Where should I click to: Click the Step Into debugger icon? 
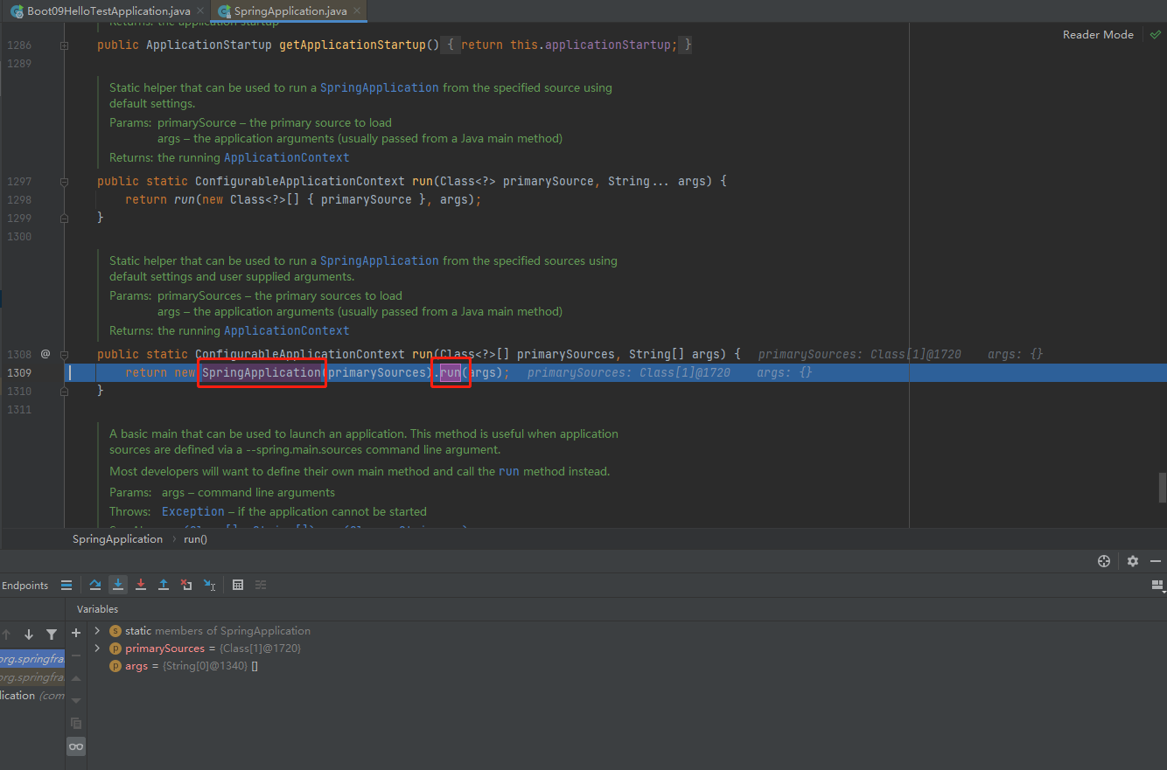click(118, 586)
